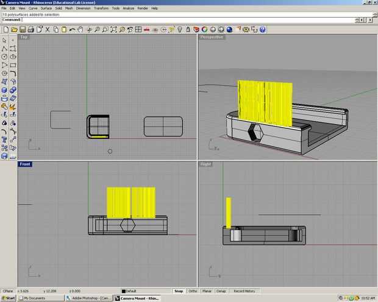Switch to the four viewports layout icon
The image size is (378, 302).
138,30
